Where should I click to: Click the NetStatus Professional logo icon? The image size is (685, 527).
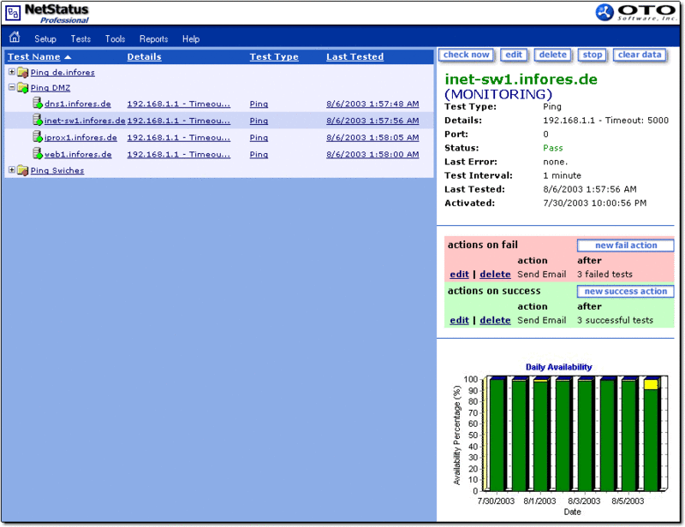(x=13, y=13)
